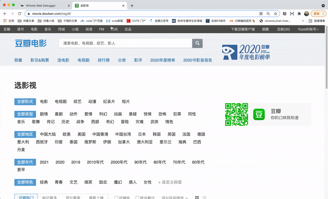Click the page reload icon in the browser toolbar
This screenshot has width=328, height=199.
point(19,14)
